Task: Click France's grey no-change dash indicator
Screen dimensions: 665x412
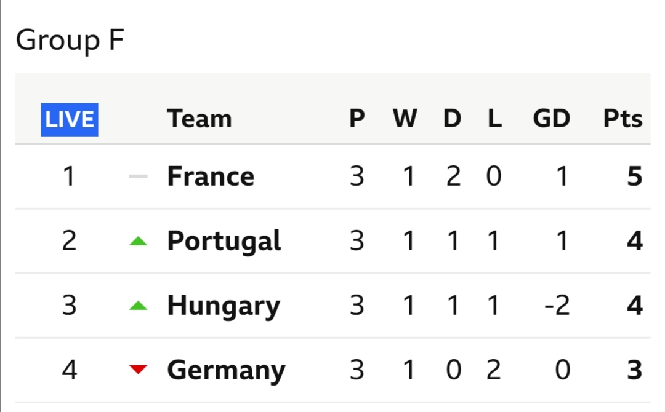Action: click(139, 176)
